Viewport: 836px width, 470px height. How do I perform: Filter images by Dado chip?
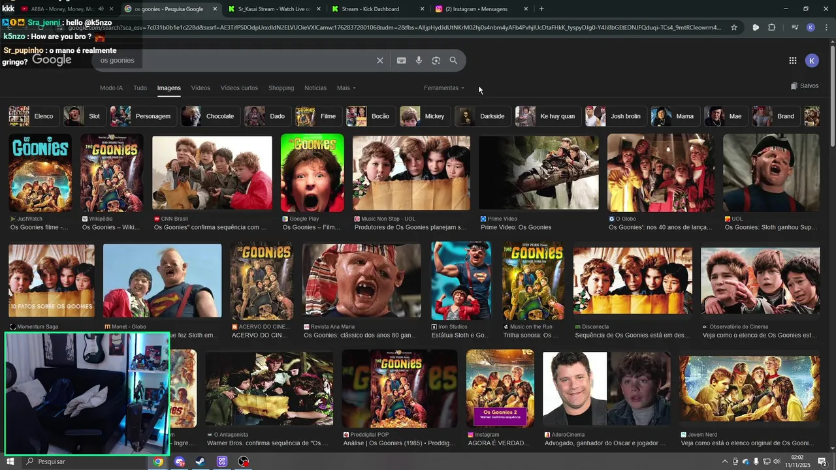268,116
